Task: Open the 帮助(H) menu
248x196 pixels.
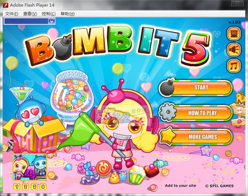Action: pyautogui.click(x=67, y=14)
